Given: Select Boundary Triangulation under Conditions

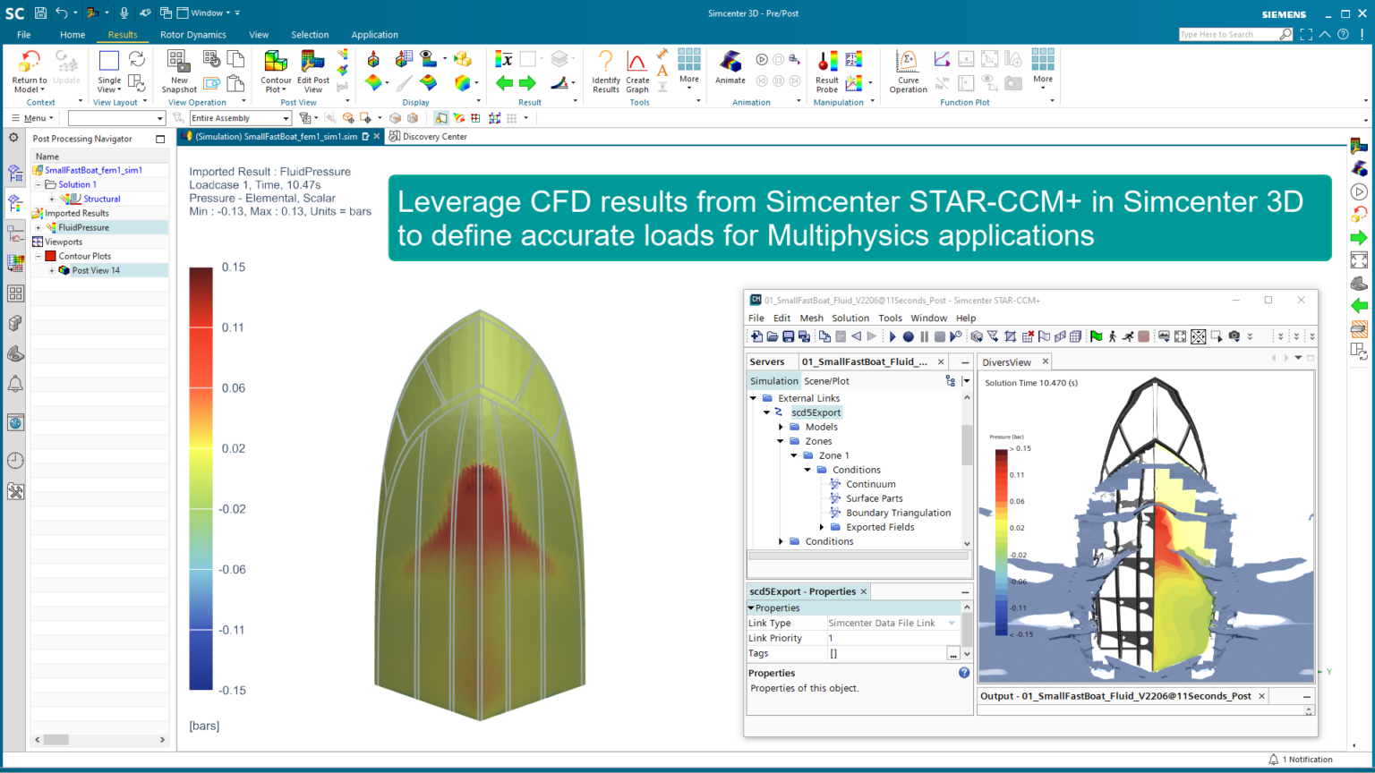Looking at the screenshot, I should [899, 513].
